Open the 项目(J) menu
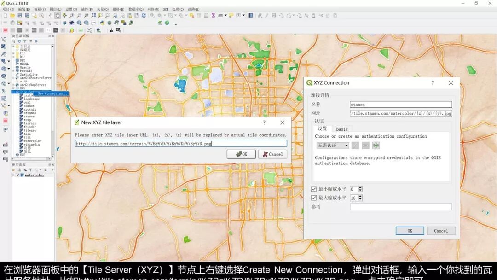This screenshot has height=280, width=497. click(x=8, y=9)
